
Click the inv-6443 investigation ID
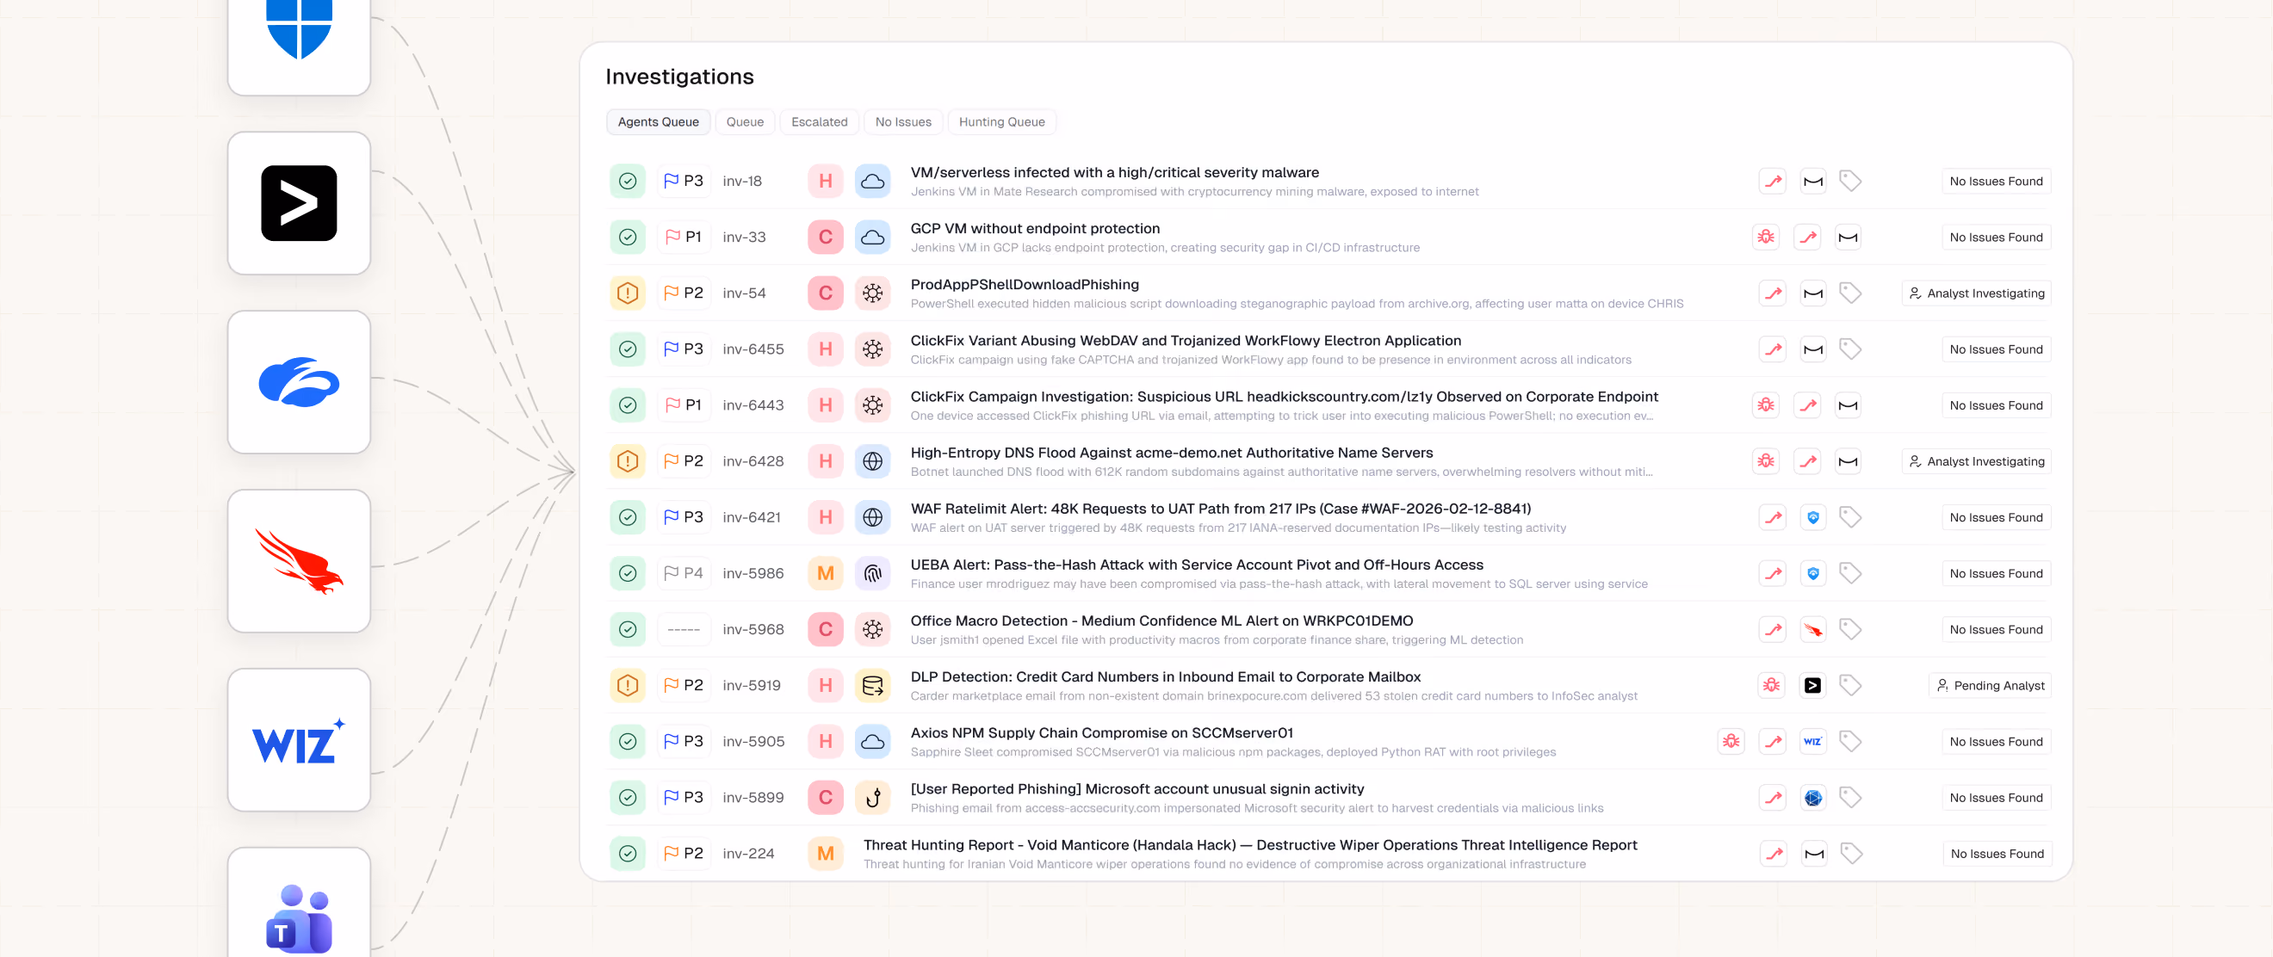(753, 404)
